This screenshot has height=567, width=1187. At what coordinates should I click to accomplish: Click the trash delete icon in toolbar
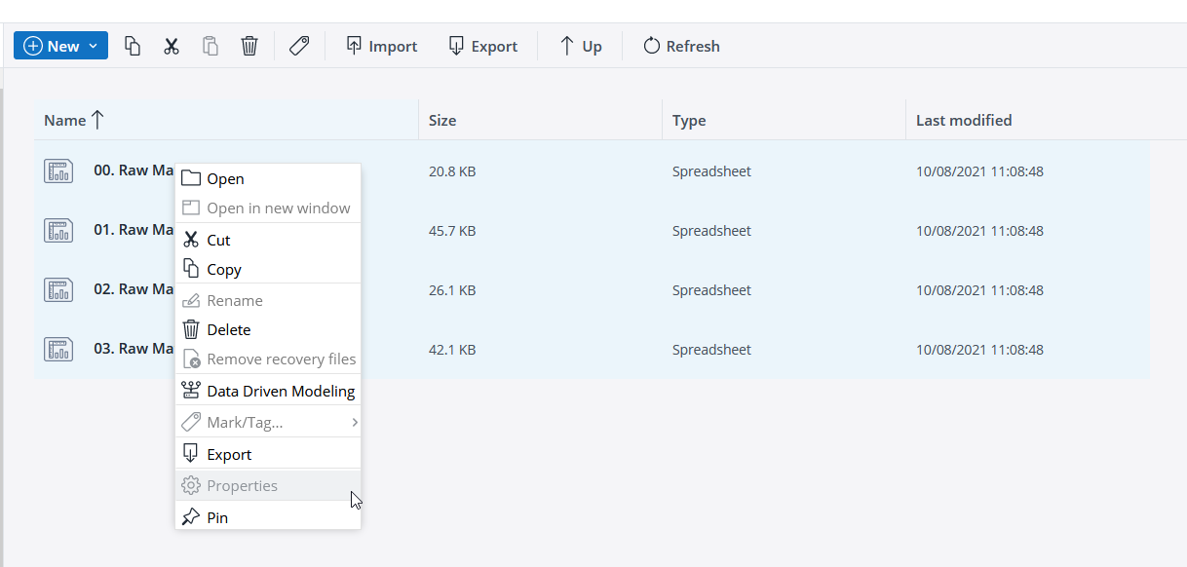click(x=249, y=46)
